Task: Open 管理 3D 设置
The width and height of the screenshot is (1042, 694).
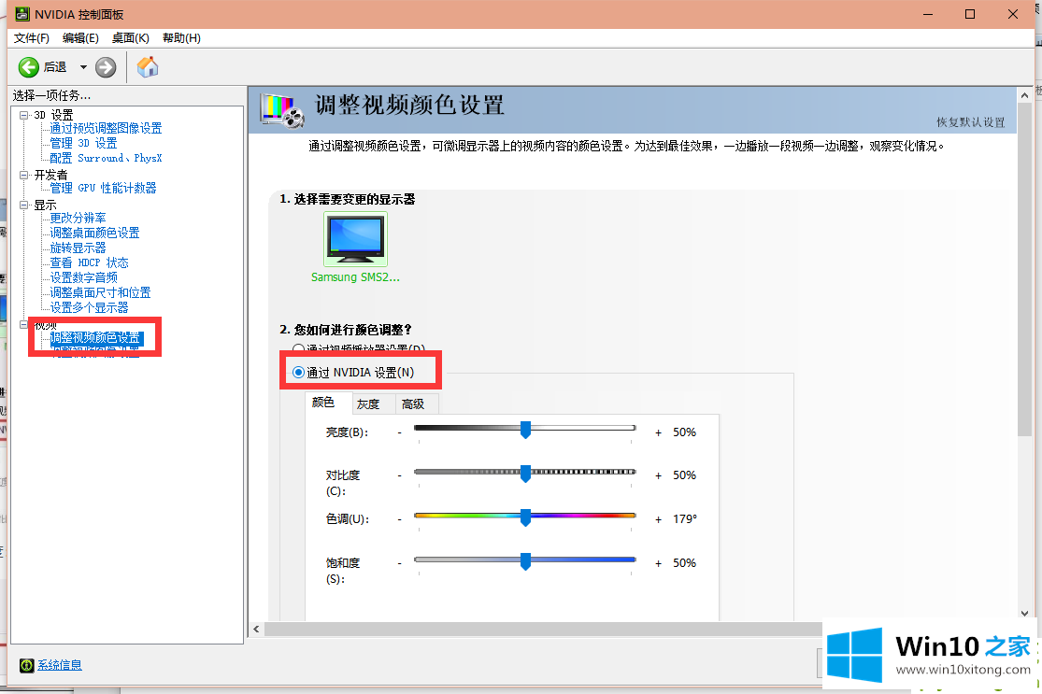Action: pos(84,143)
